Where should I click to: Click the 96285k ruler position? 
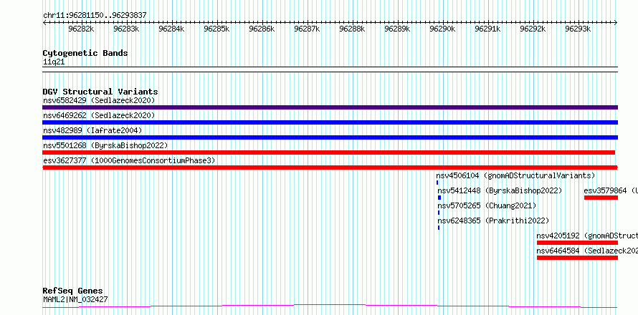click(x=217, y=29)
